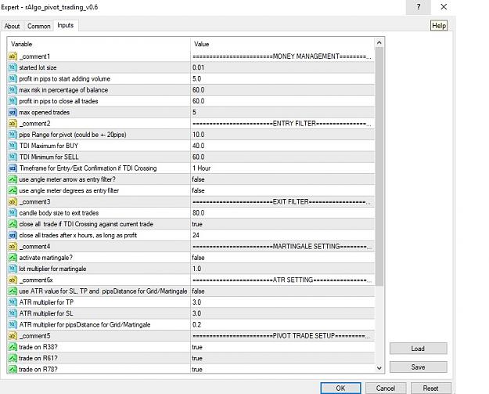Viewport: 489px width, 394px height.
Task: Select icon next to profit in pips to start adding volume
Action: (13, 78)
